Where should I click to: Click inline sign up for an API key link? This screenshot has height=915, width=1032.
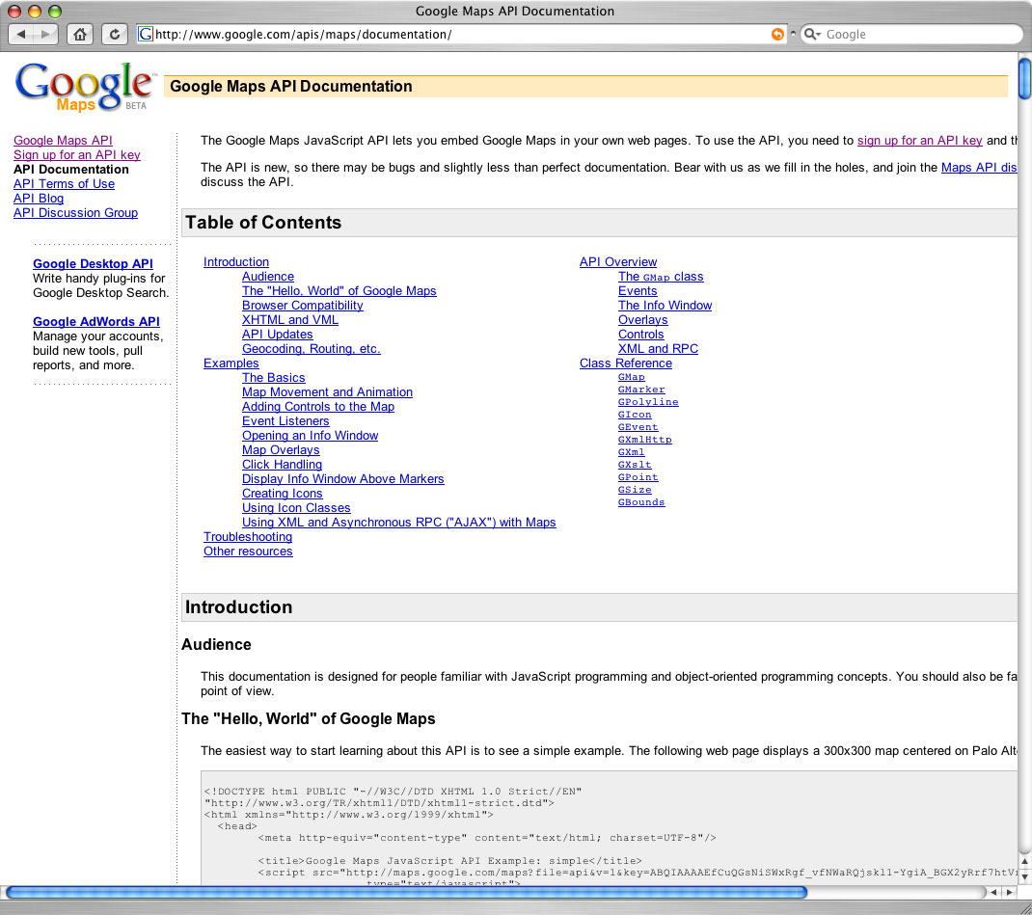pos(919,140)
